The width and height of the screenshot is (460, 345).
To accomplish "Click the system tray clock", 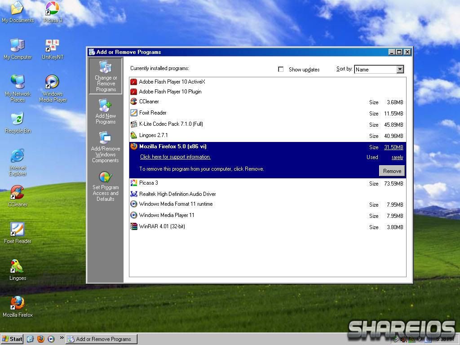I will [x=445, y=339].
